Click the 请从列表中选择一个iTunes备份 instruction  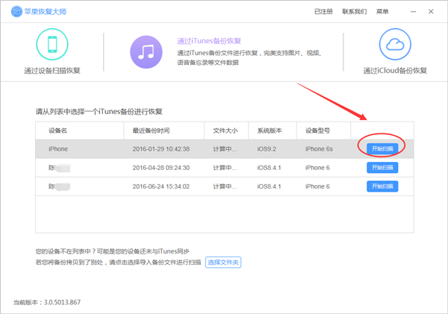[99, 112]
